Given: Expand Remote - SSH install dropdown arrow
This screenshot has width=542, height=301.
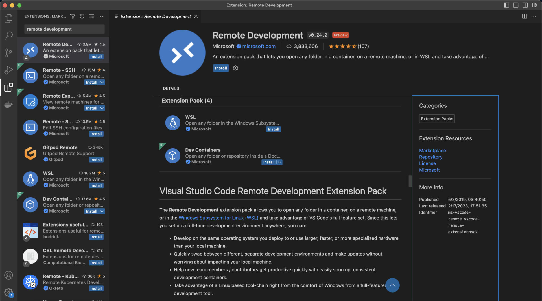Looking at the screenshot, I should (x=102, y=83).
